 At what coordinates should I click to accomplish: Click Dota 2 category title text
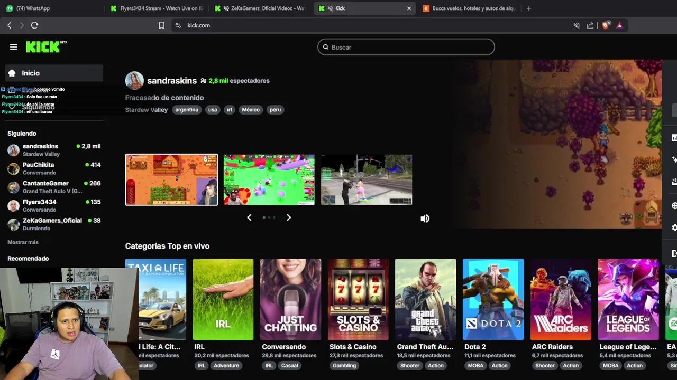point(475,347)
